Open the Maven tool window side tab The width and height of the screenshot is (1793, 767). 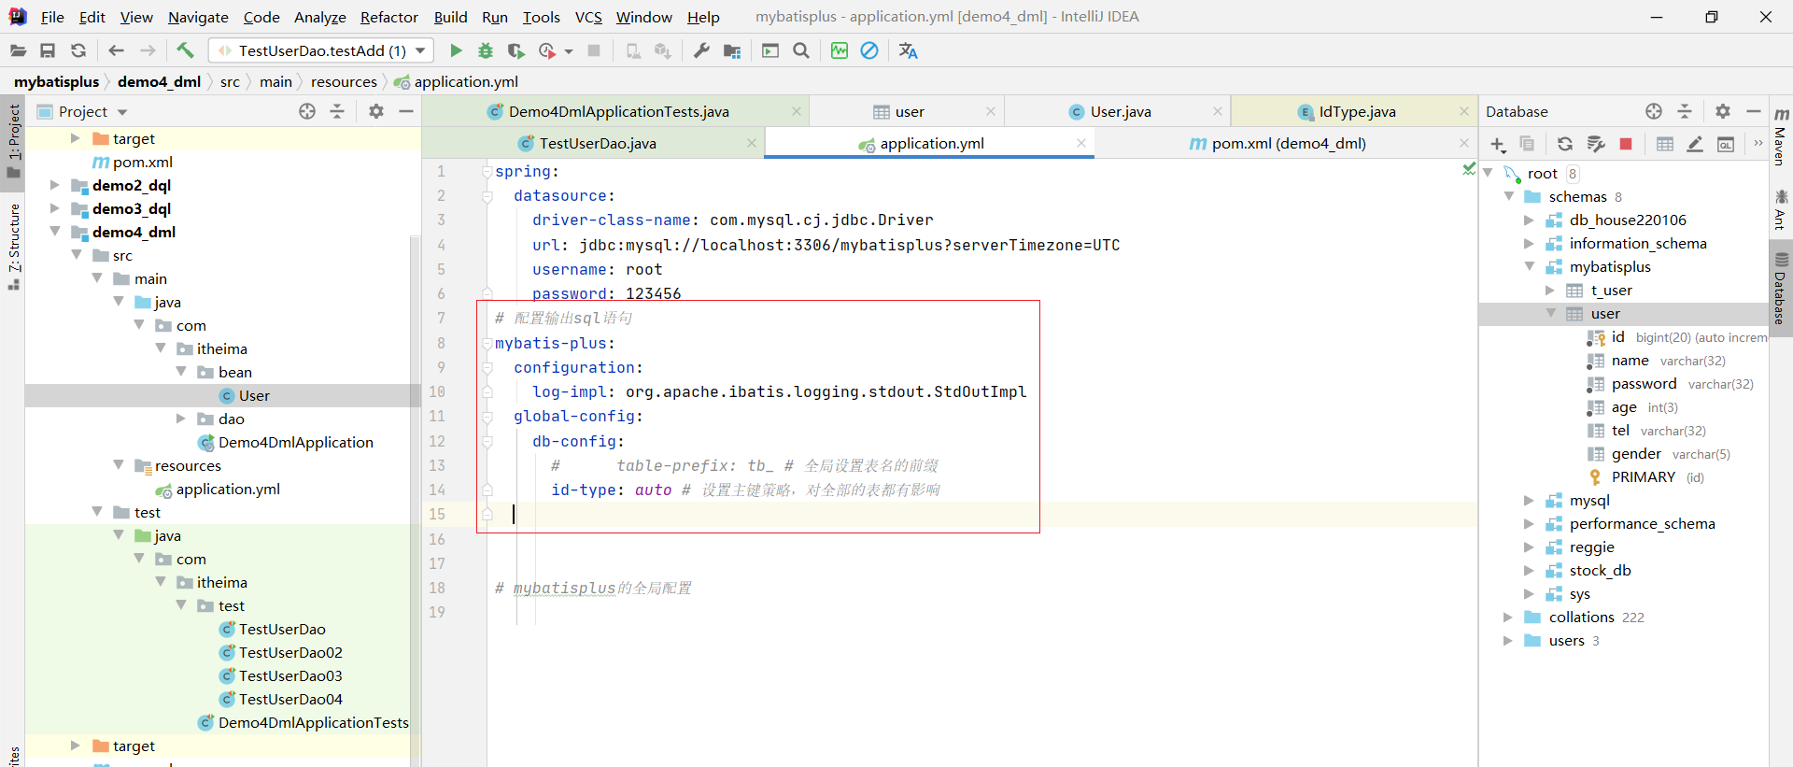1781,138
